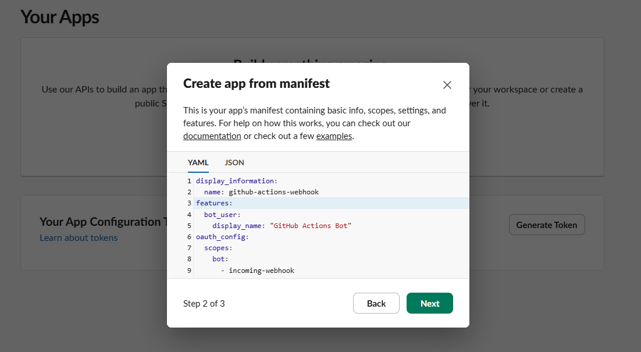This screenshot has height=352, width=641.
Task: Click the "GitHub Actions Bot" display_name value
Action: click(x=311, y=226)
